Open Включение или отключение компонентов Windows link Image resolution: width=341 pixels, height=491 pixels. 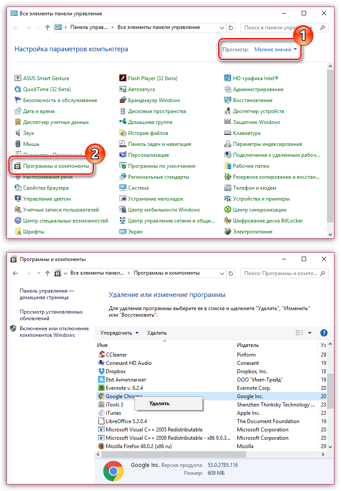[54, 332]
